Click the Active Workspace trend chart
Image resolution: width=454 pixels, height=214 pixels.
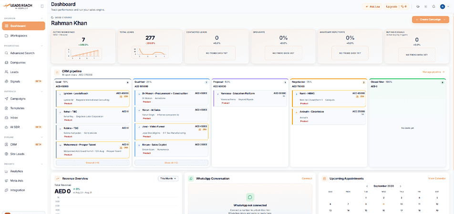click(83, 54)
